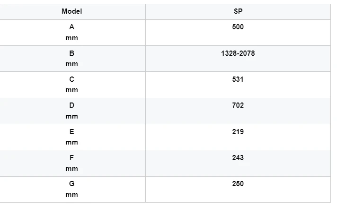Image resolution: width=337 pixels, height=205 pixels.
Task: Select the row label D
Action: pos(71,105)
